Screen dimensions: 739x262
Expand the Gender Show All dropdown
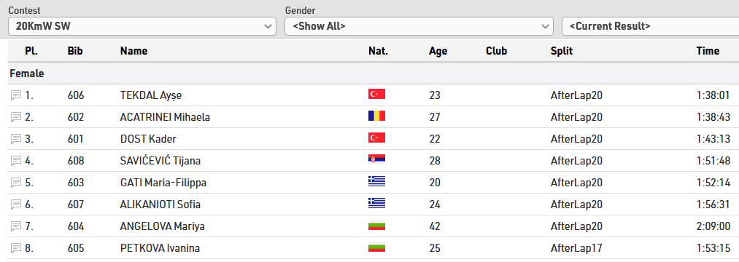point(419,26)
